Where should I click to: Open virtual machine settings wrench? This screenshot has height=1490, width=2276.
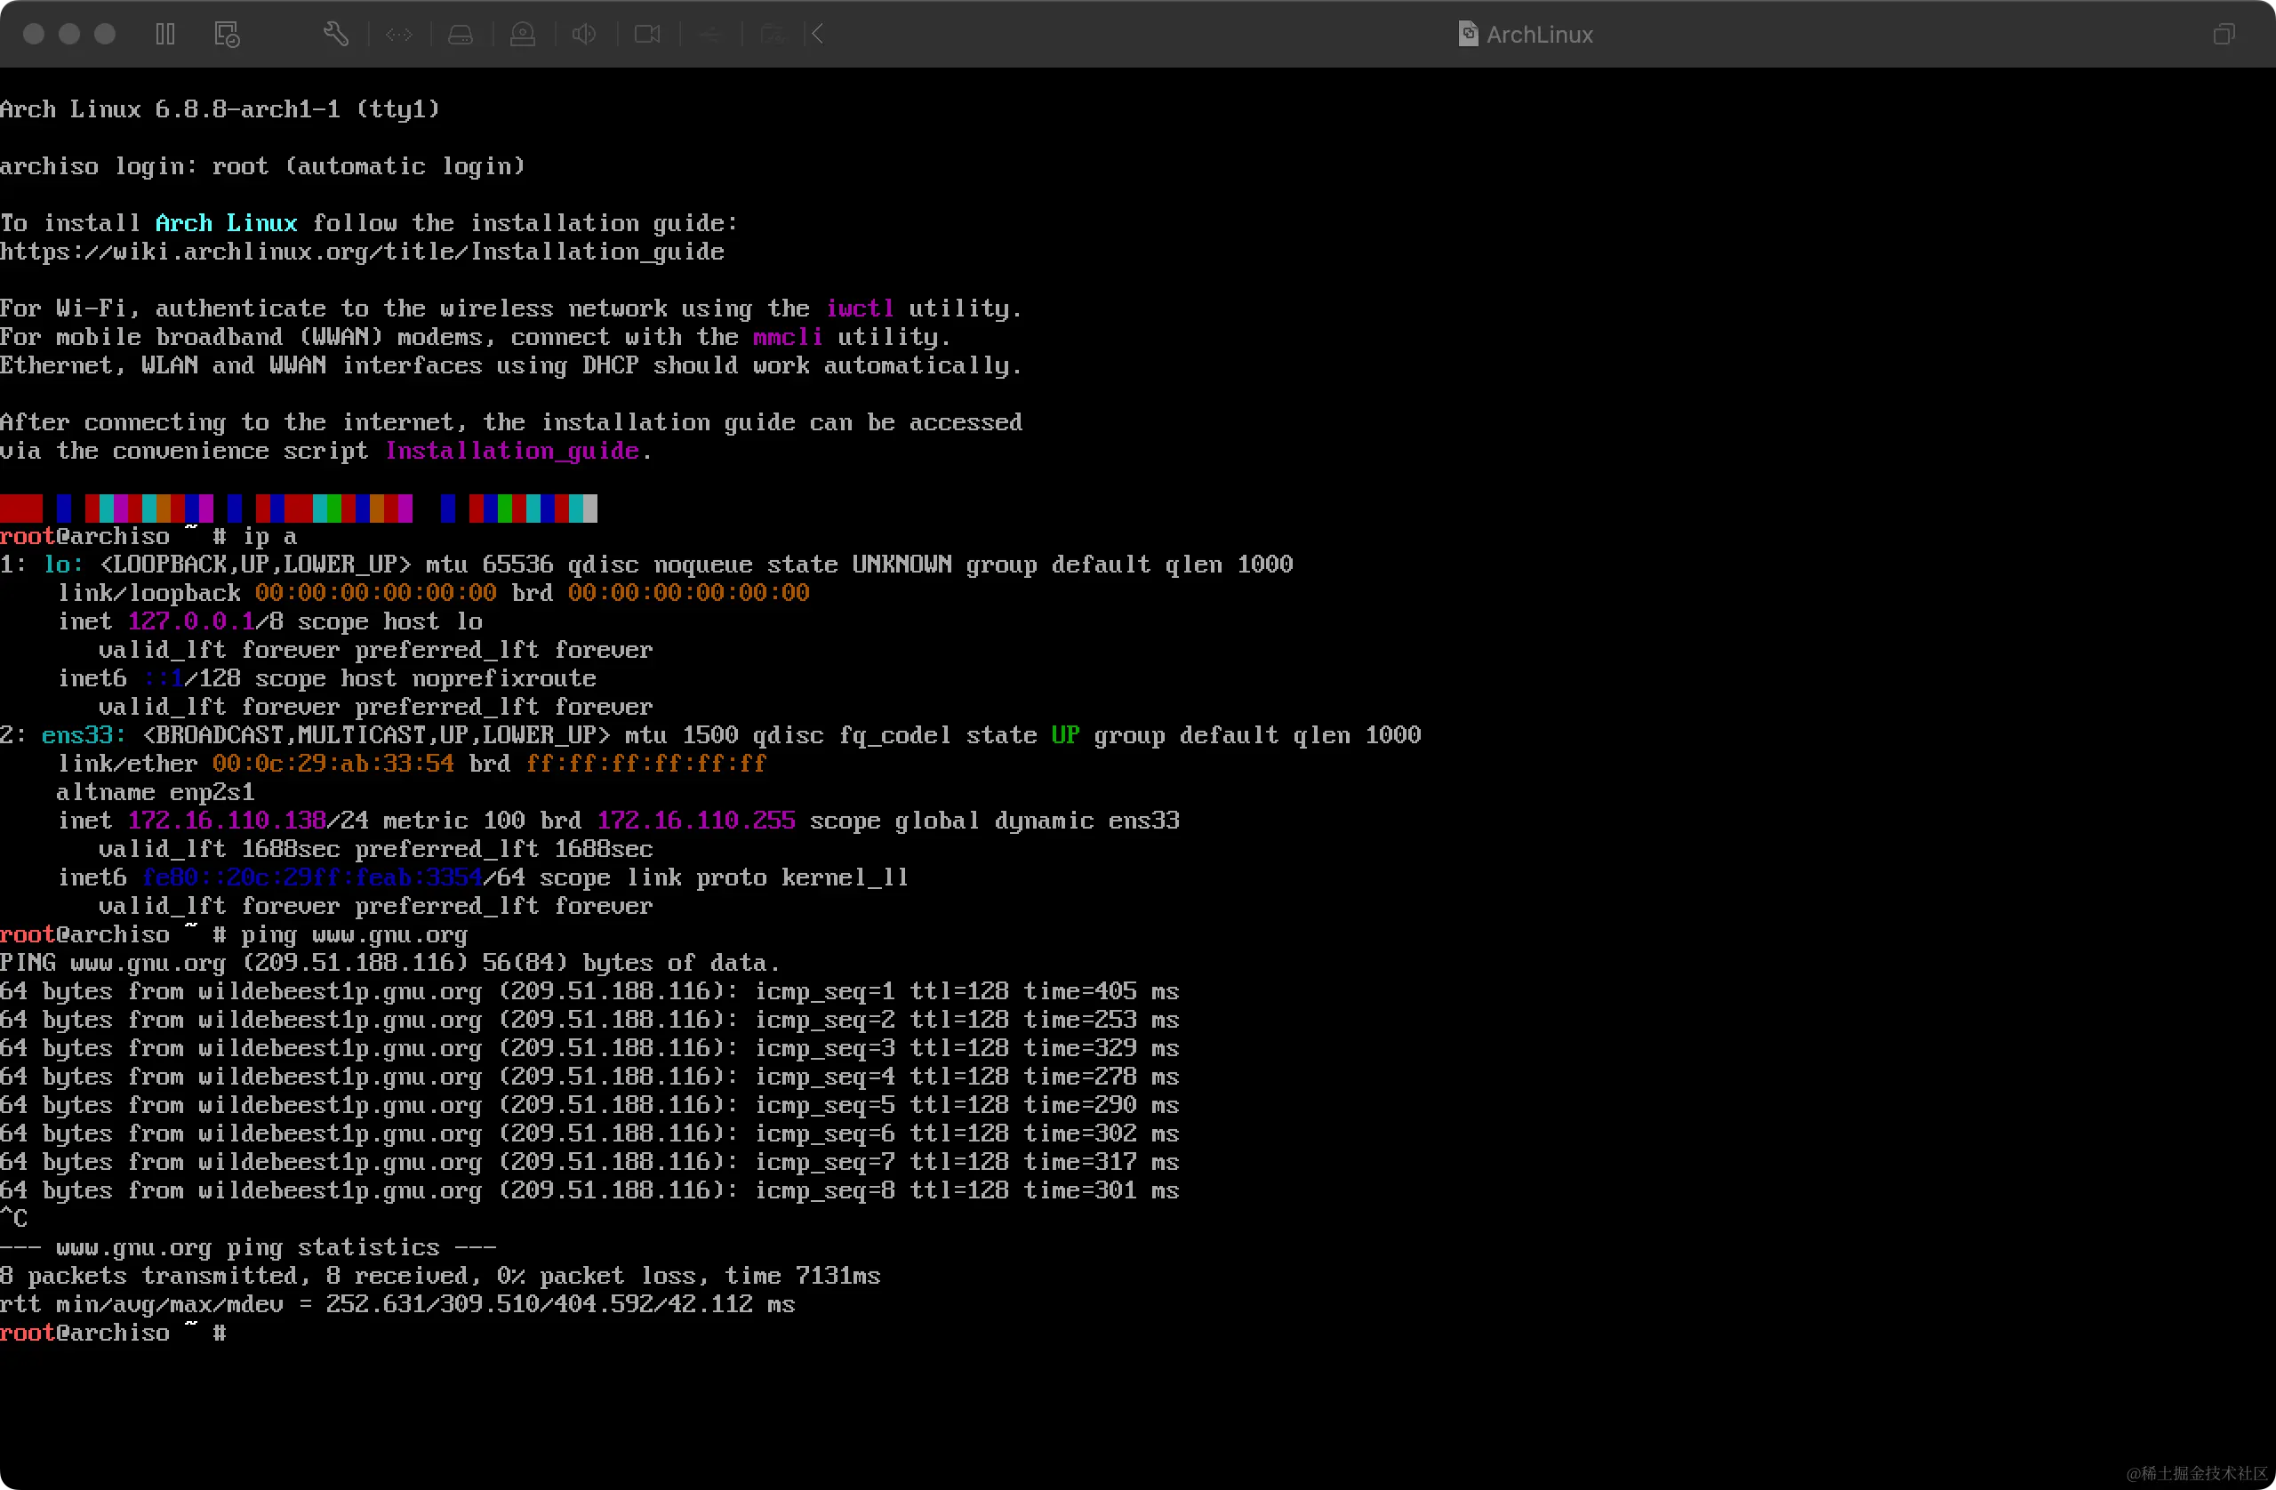point(336,35)
